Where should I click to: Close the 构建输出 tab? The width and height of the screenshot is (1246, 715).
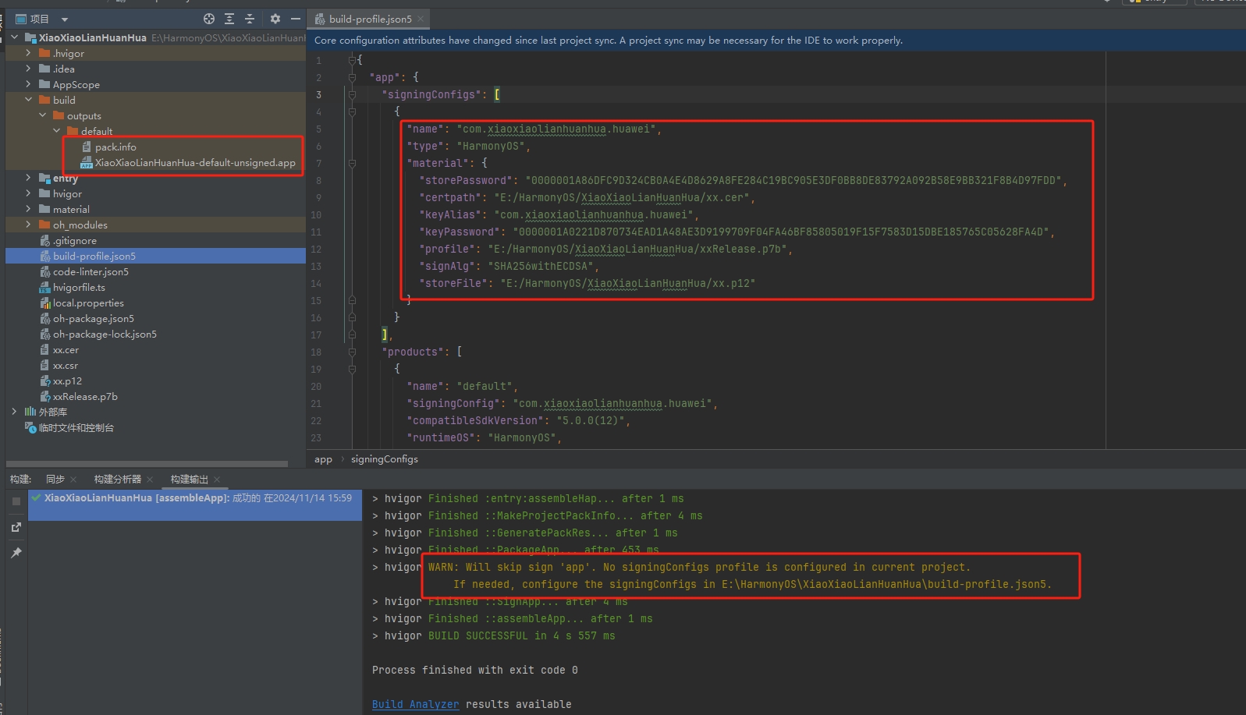217,480
